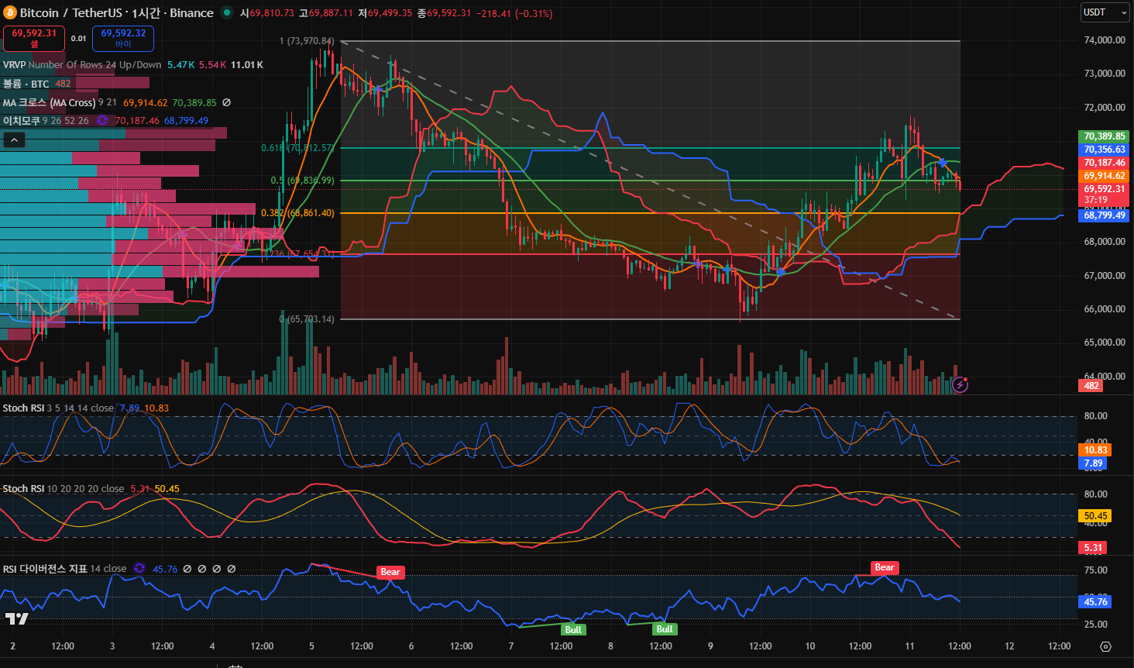Click the red sell price button

pos(34,38)
